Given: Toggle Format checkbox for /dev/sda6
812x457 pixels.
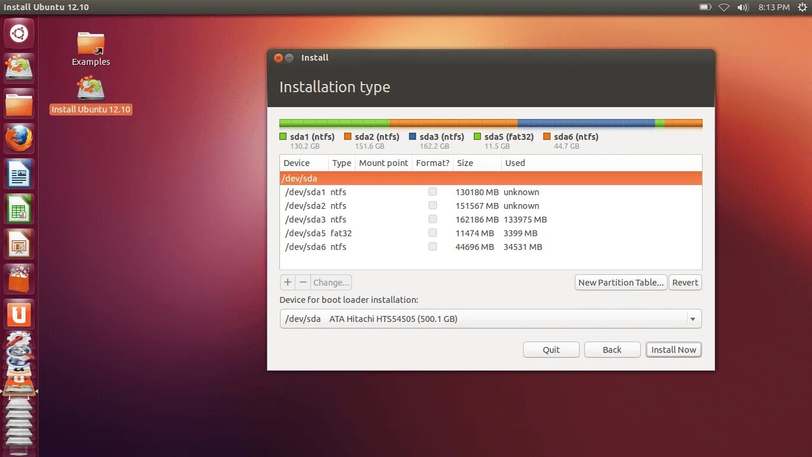Looking at the screenshot, I should 433,246.
